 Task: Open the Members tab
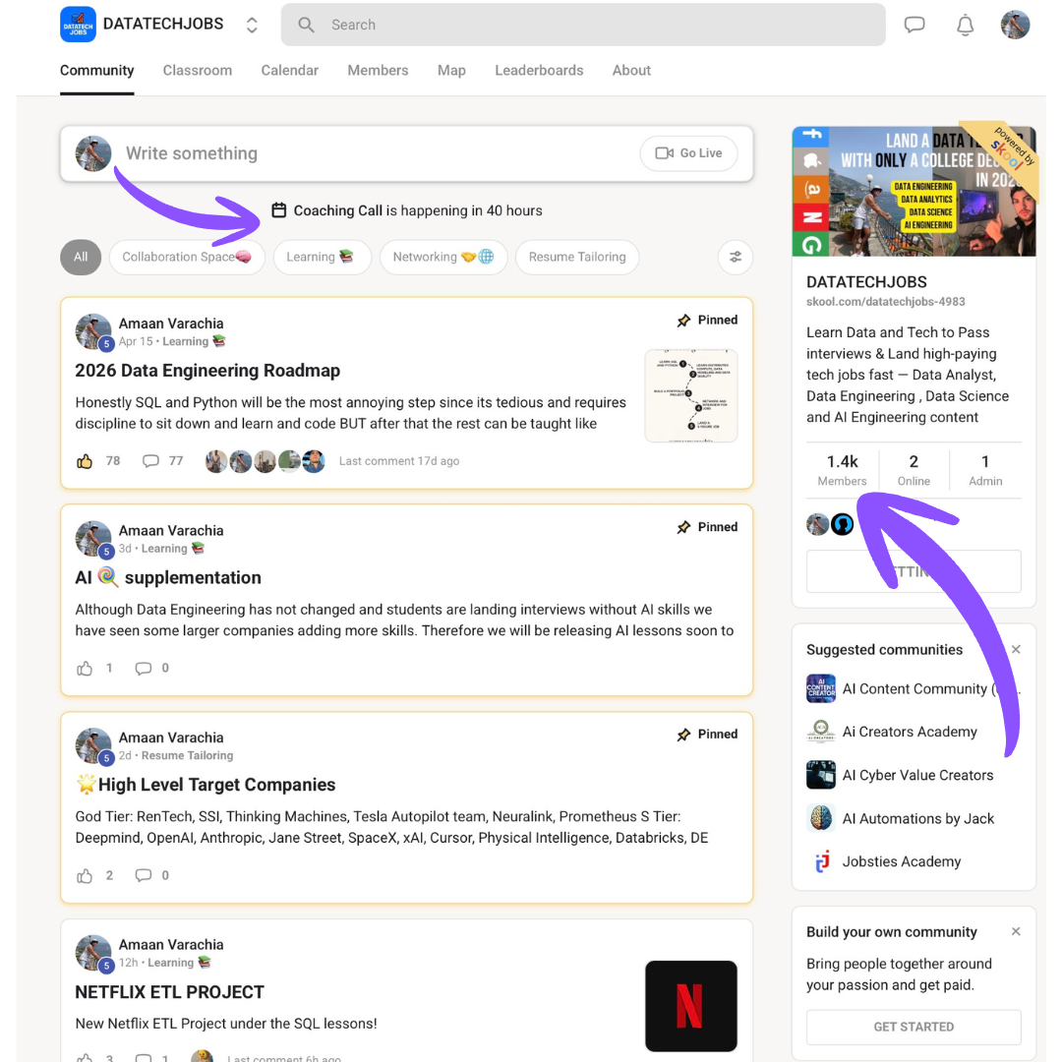[x=378, y=71]
